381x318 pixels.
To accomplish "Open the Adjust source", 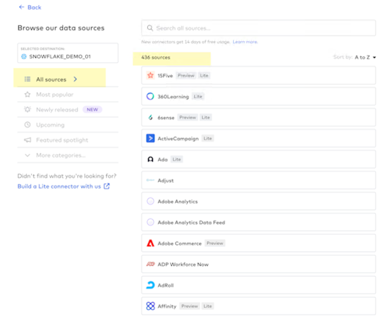I will (x=258, y=180).
